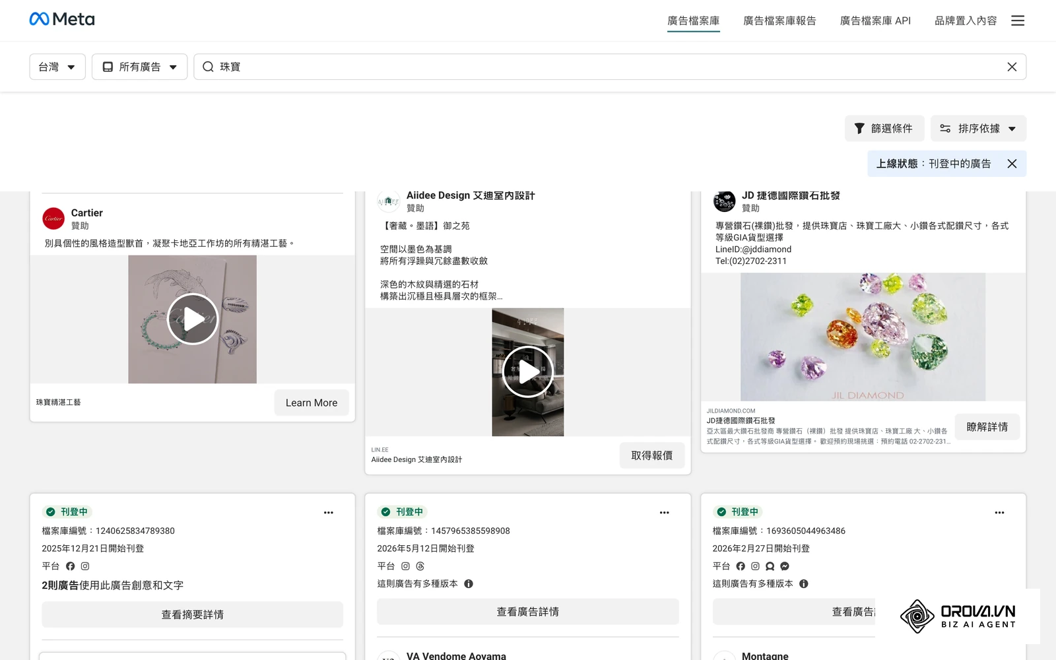Click 查看廣告詳情 for ad 1457965385598908
Screen dimensions: 1056x660
[528, 612]
